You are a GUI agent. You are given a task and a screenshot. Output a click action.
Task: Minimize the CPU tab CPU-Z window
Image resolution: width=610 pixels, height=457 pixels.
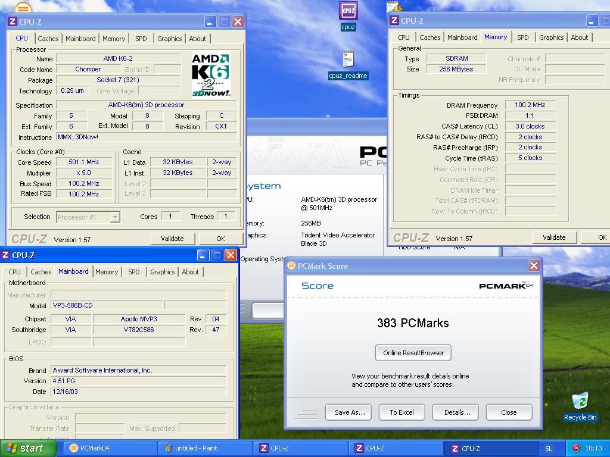pyautogui.click(x=210, y=21)
